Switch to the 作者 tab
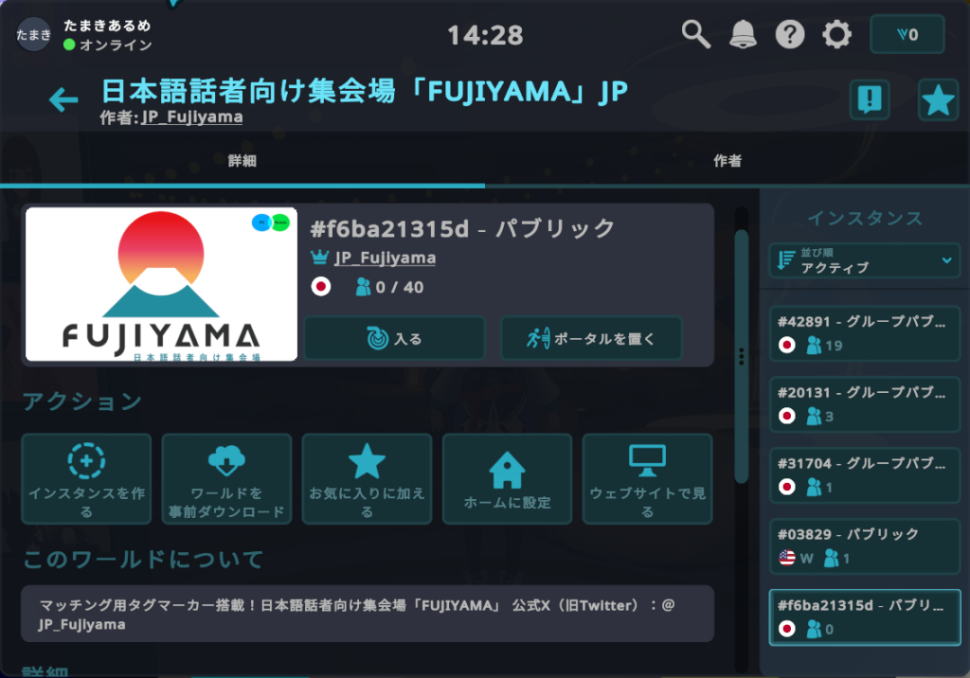970x678 pixels. [727, 161]
